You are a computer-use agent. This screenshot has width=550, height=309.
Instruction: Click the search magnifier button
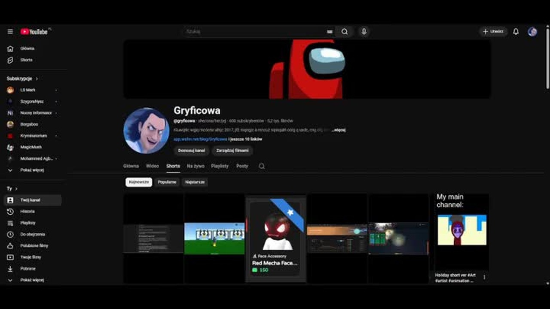click(345, 31)
